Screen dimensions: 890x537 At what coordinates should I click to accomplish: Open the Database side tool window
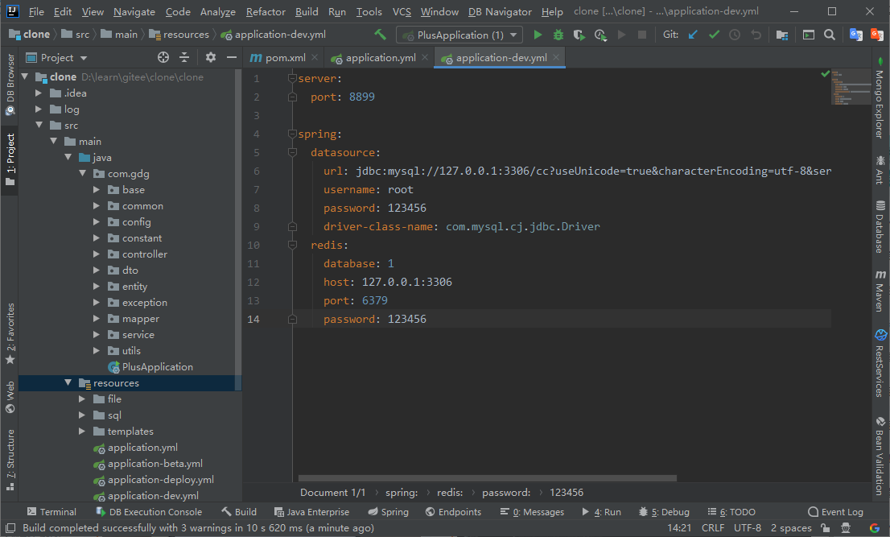pos(880,226)
